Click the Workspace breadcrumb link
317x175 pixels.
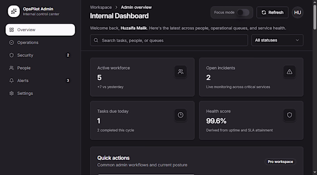coord(101,7)
